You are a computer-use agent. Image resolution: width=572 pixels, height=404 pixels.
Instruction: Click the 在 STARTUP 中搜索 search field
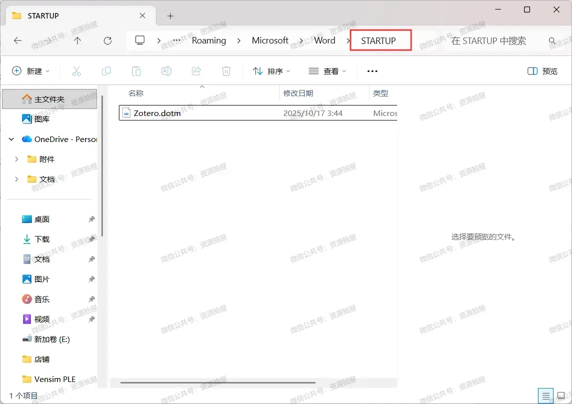point(489,40)
